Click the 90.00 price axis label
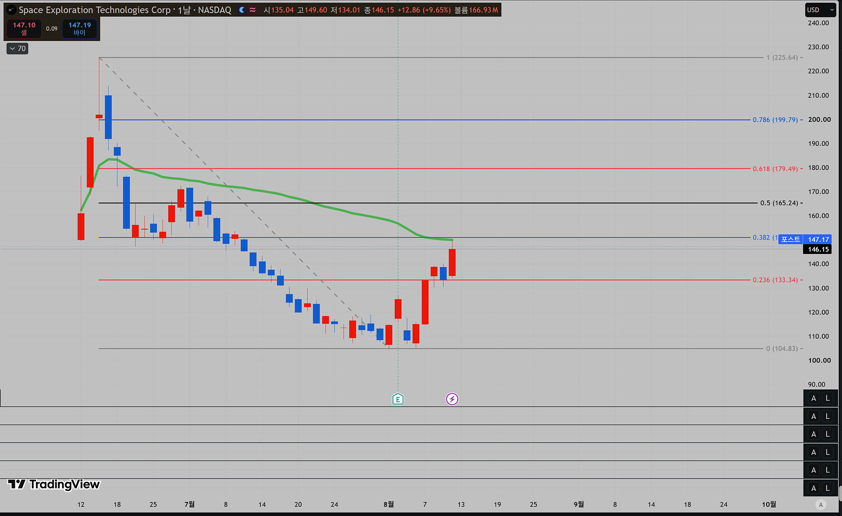The width and height of the screenshot is (842, 516). [x=817, y=384]
